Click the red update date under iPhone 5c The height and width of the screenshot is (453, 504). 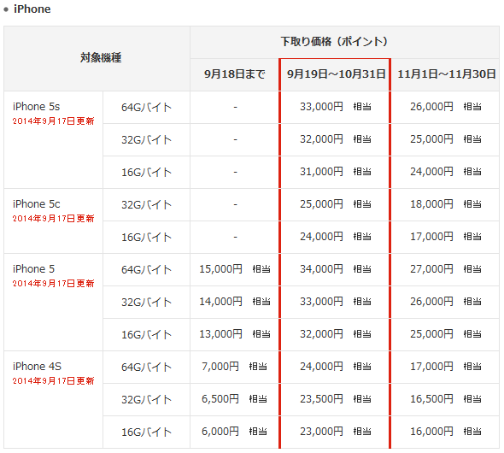point(53,218)
